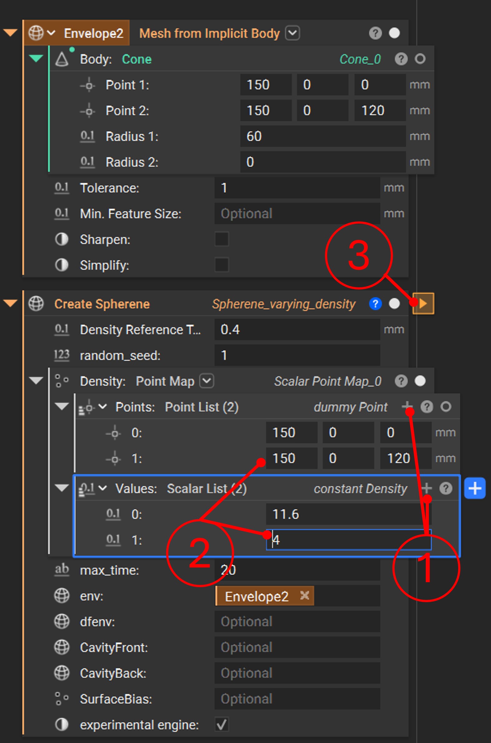Toggle the white circle on Envelope2 header

pos(394,33)
